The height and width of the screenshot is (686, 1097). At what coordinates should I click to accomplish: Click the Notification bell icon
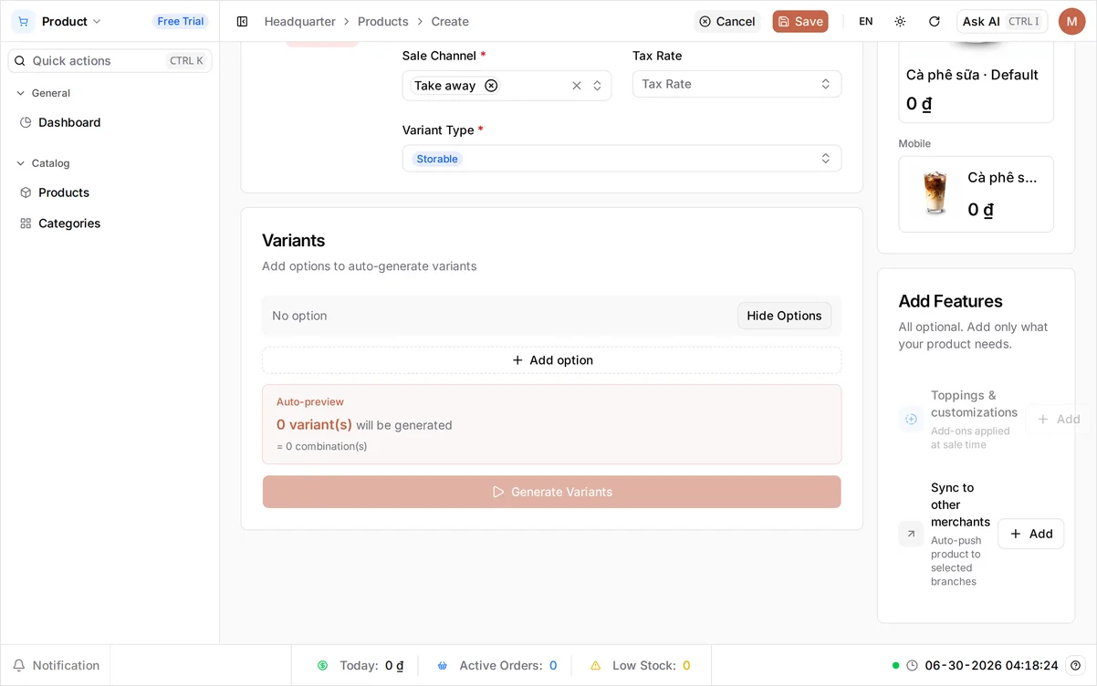click(18, 666)
